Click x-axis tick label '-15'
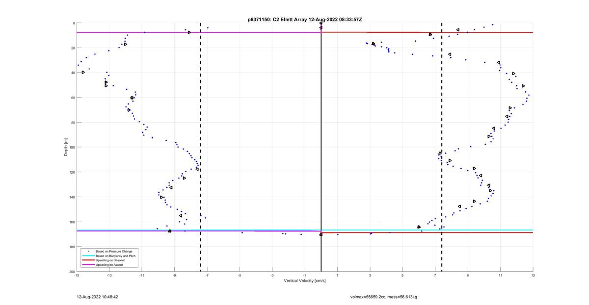Screen dimensions: 589x305 pyautogui.click(x=77, y=276)
